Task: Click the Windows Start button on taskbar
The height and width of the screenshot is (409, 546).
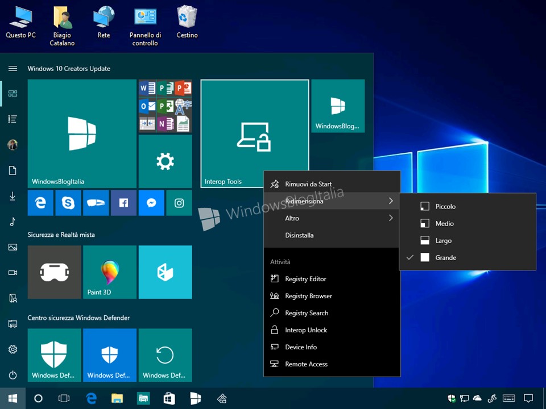Action: point(13,398)
